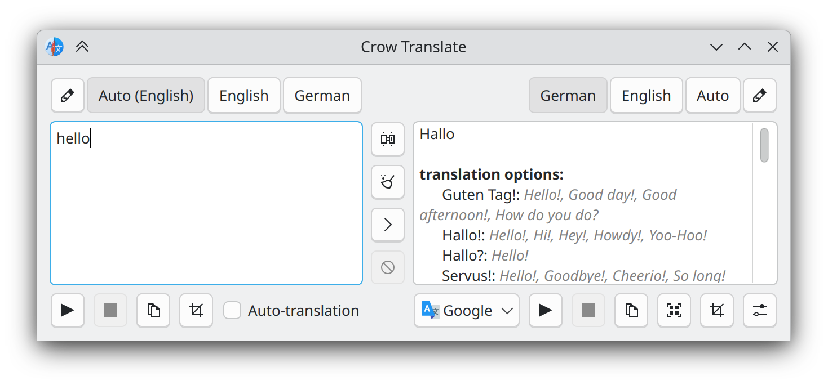Copy source text to clipboard
This screenshot has width=828, height=385.
click(153, 310)
